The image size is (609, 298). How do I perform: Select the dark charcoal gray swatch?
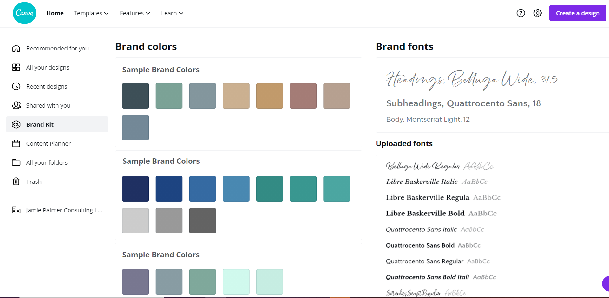pos(202,221)
